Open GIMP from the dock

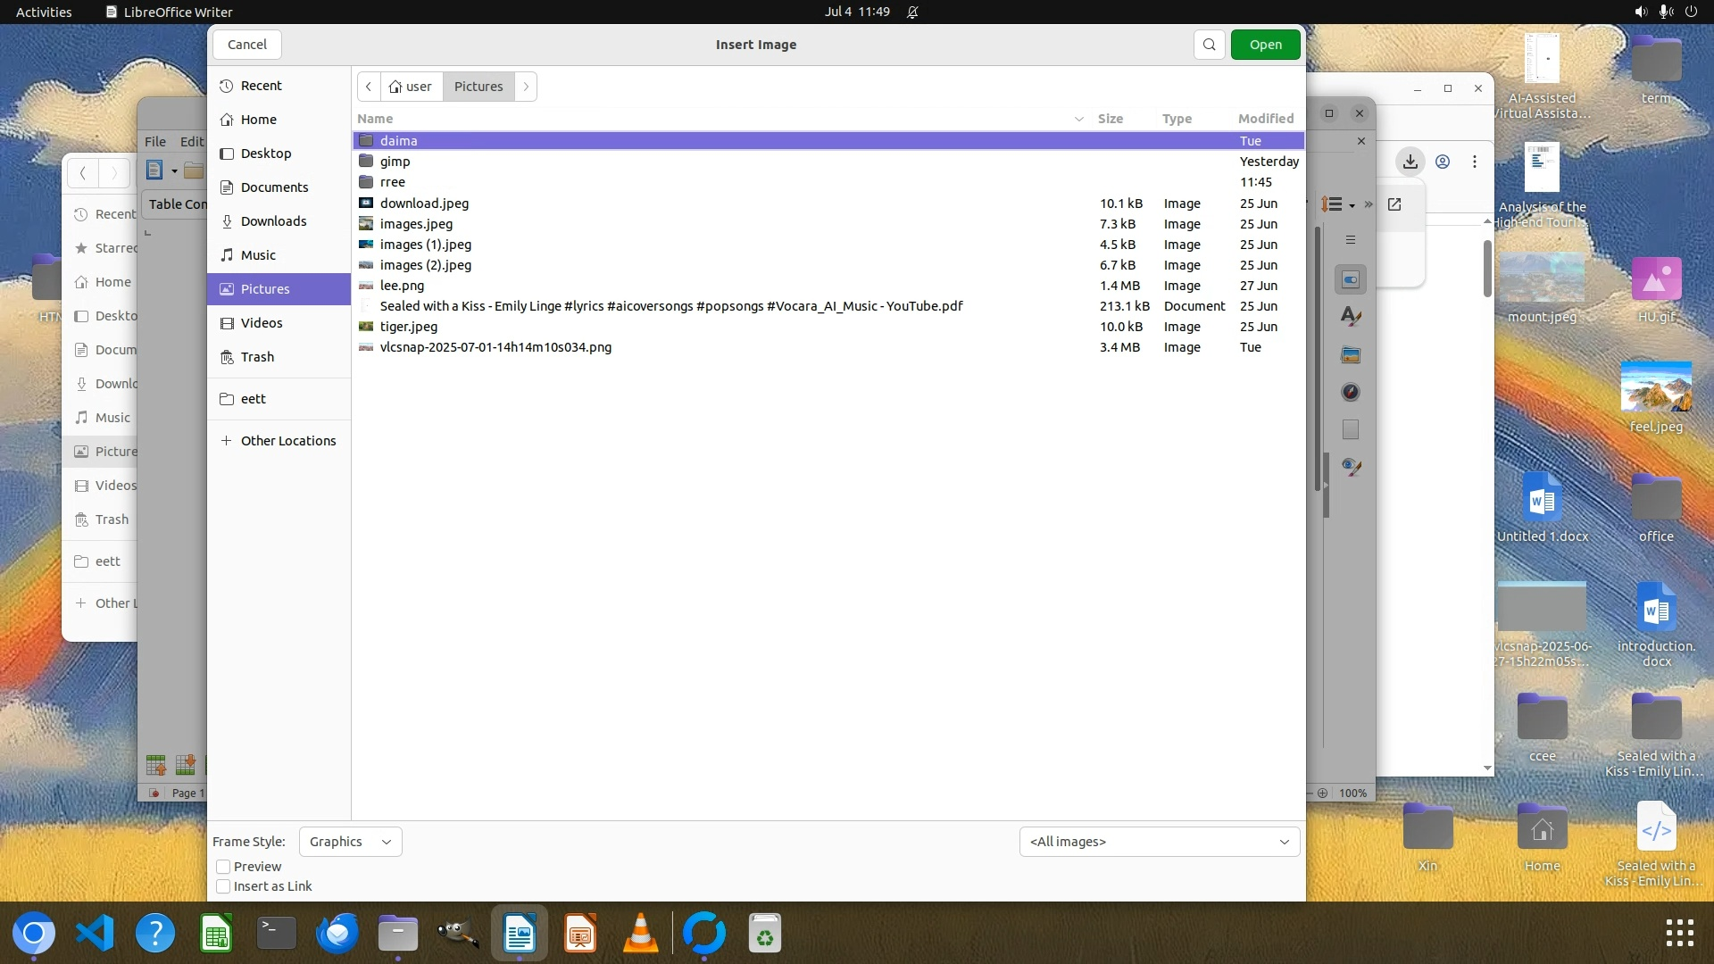point(458,934)
